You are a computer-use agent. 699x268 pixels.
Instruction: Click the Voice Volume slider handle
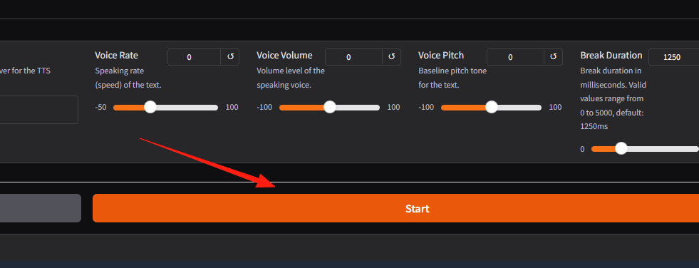click(x=329, y=107)
